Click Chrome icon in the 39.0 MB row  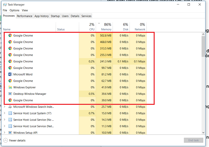click(10, 100)
